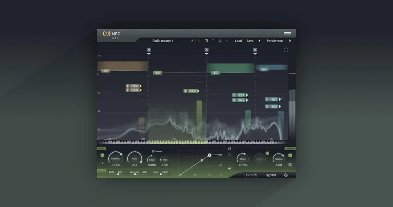Viewport: 393px width, 207px height.
Task: Click the Attack knob
Action: coord(242,159)
